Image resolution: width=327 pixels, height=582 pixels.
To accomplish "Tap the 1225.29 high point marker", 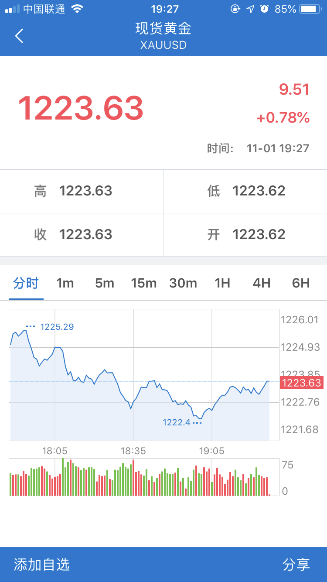I will (57, 327).
